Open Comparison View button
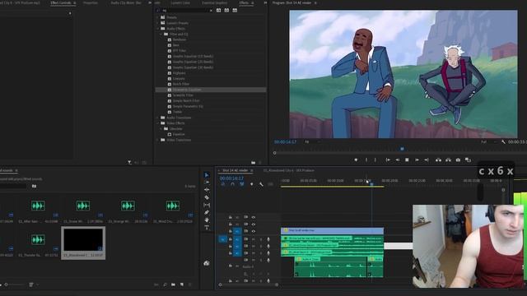The width and height of the screenshot is (527, 296). [468, 160]
